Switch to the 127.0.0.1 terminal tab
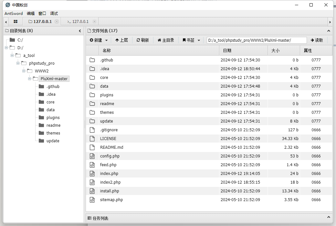This screenshot has height=226, width=336. pos(78,21)
